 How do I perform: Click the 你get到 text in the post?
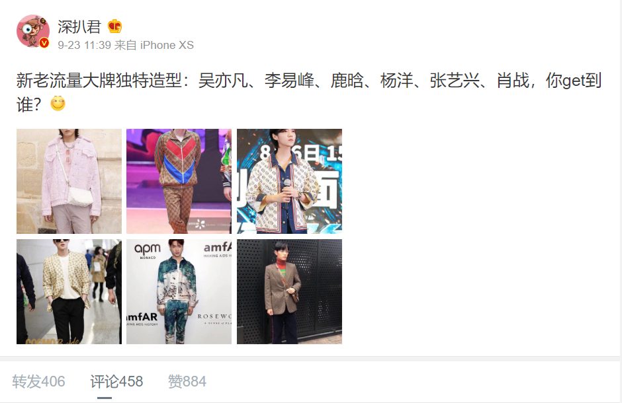(574, 81)
